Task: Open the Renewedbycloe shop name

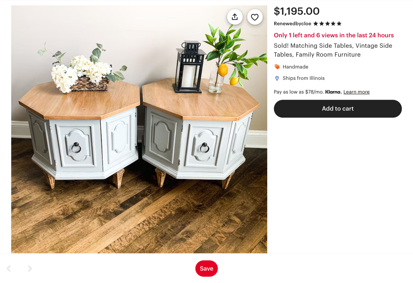Action: (292, 24)
